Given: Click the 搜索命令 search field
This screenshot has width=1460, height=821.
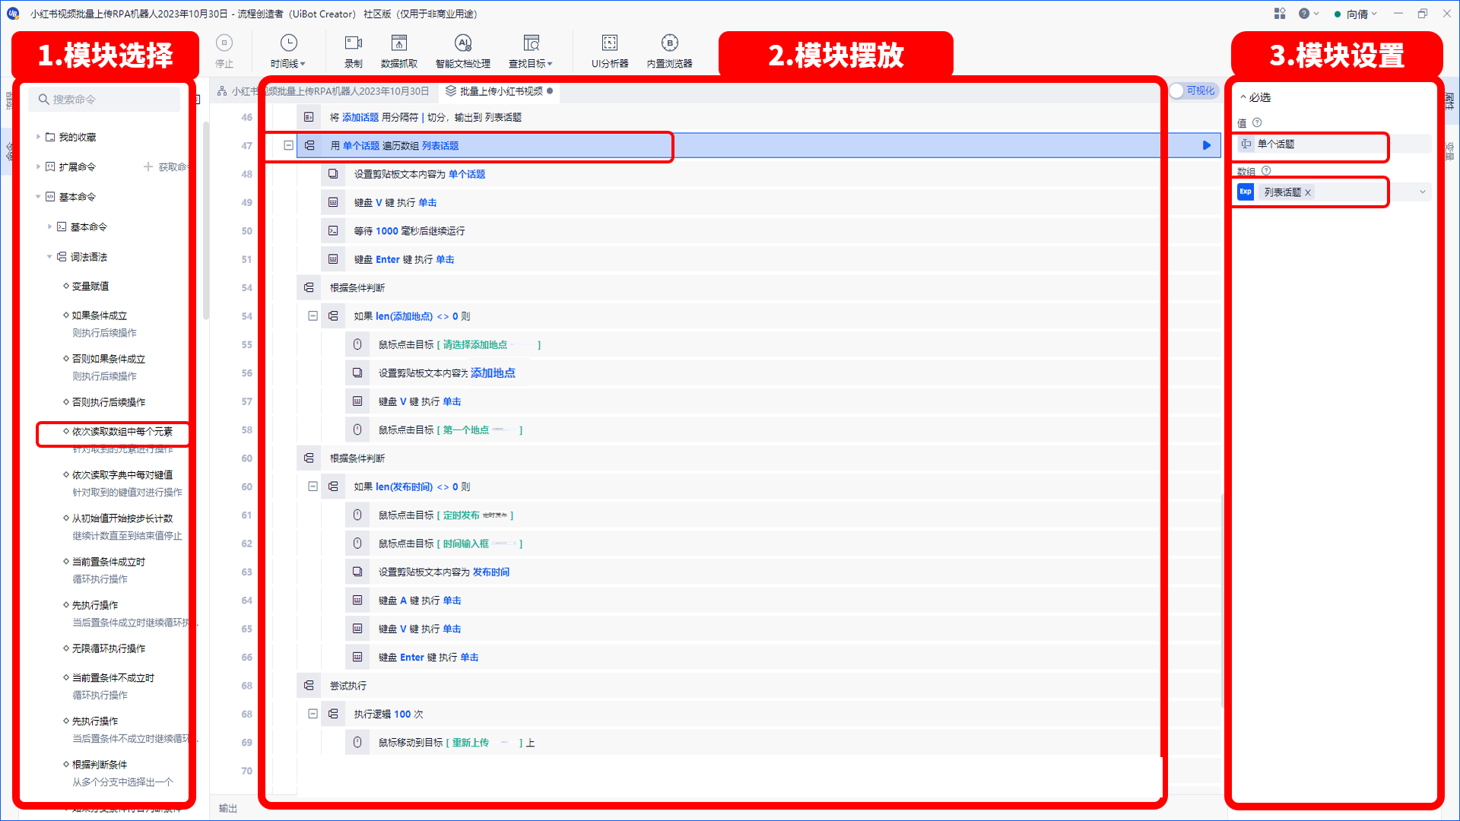Looking at the screenshot, I should coord(105,100).
